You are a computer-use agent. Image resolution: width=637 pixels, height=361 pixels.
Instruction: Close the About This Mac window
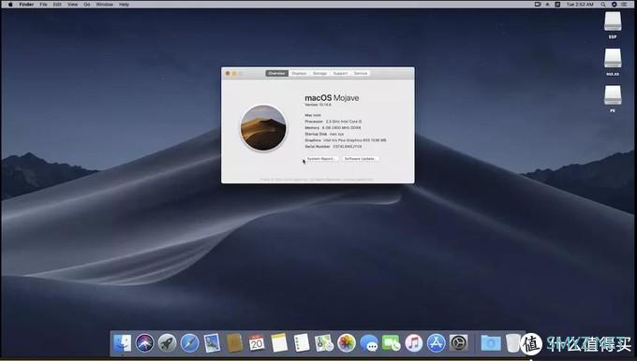pos(228,74)
